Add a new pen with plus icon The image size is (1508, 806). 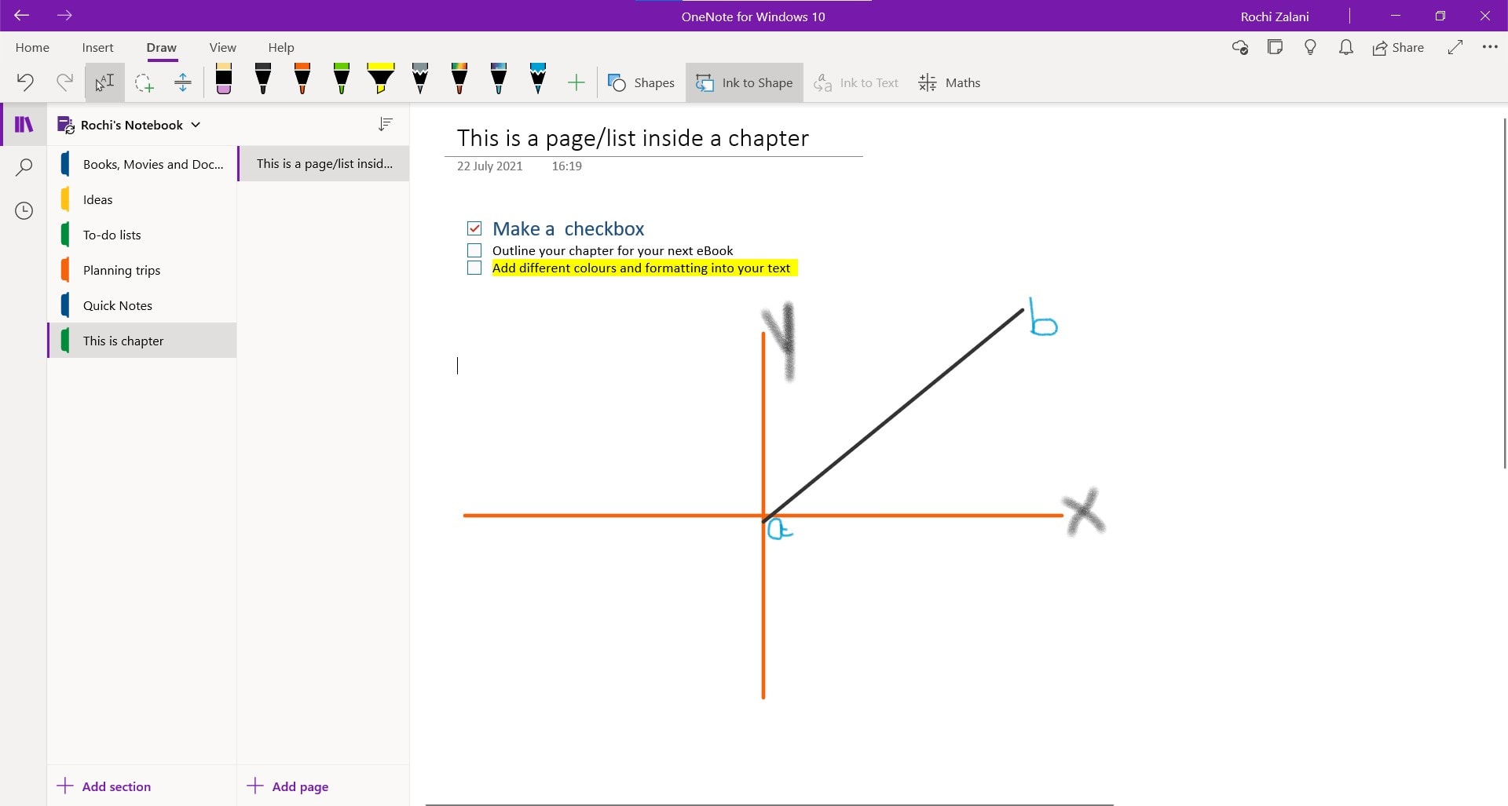[x=576, y=82]
